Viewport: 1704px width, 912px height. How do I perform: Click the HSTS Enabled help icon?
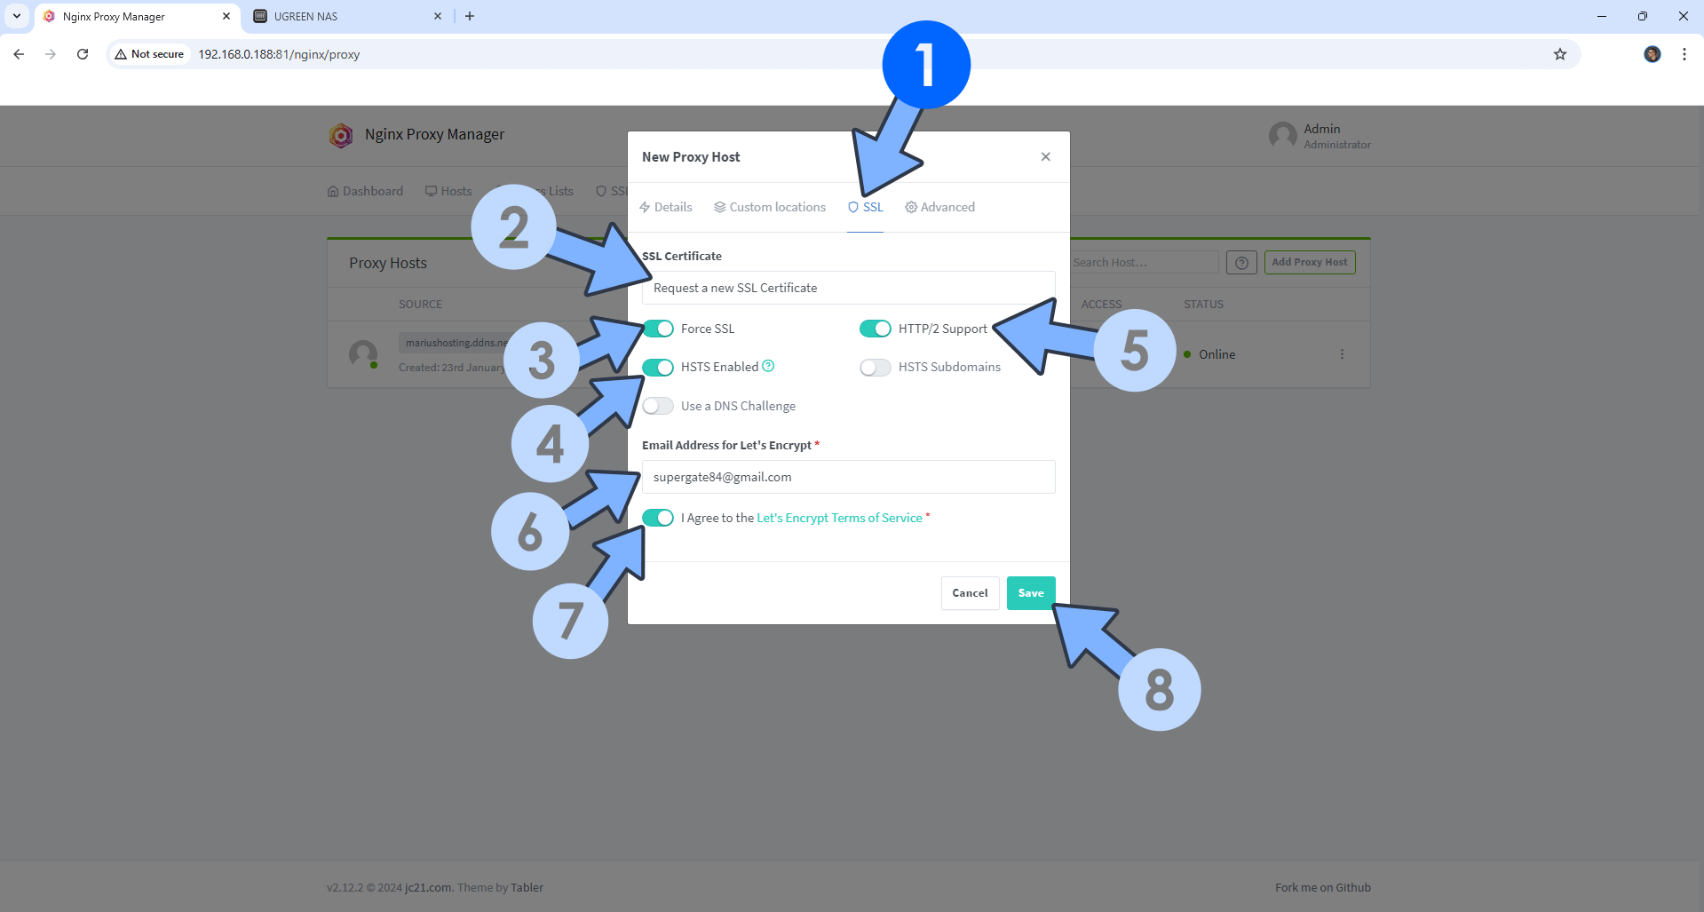(768, 366)
